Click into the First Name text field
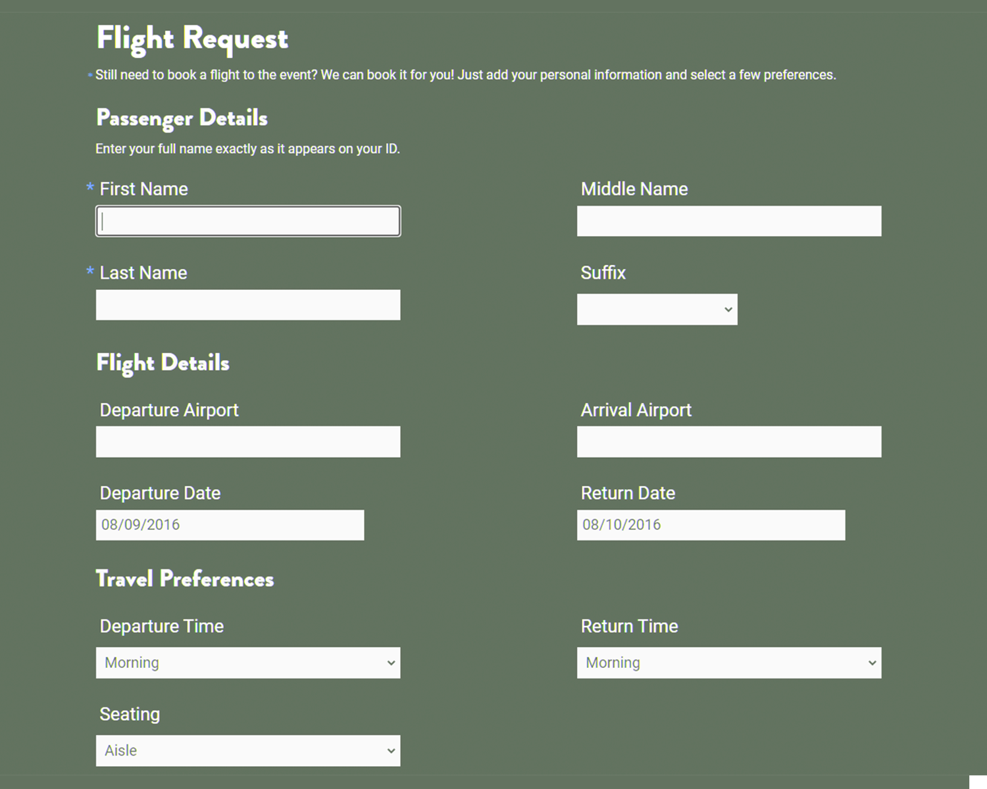The image size is (987, 789). point(248,222)
